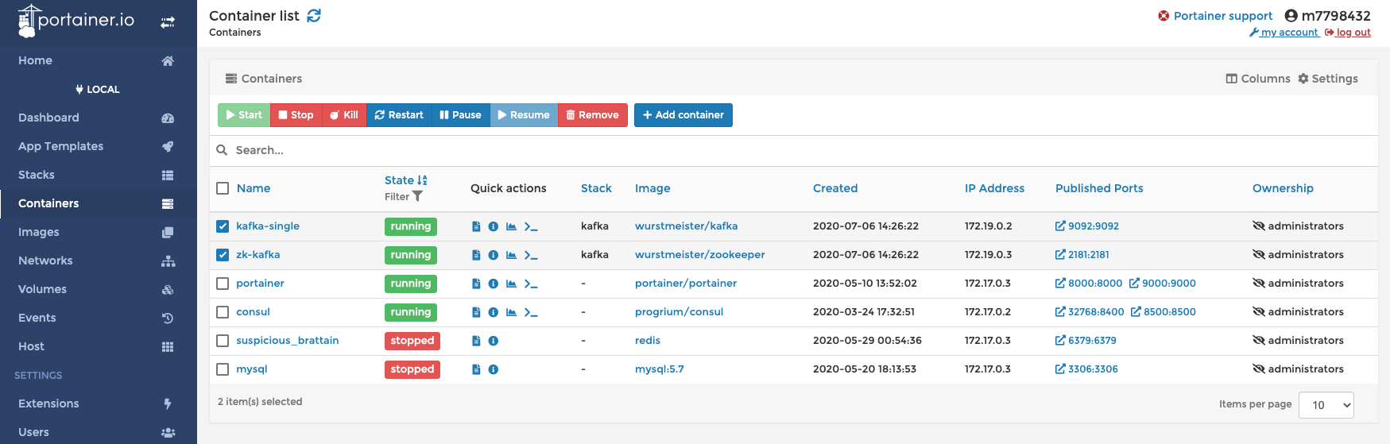
Task: Open the table Settings menu
Action: (x=1327, y=79)
